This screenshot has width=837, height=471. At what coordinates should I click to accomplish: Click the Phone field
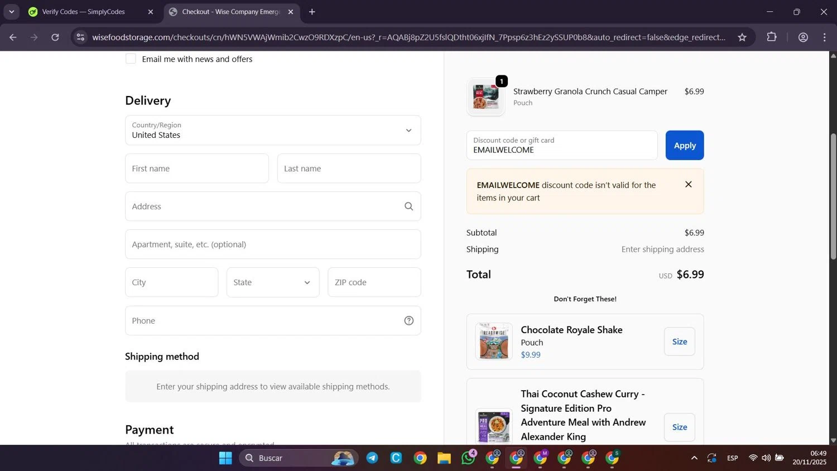coord(273,321)
